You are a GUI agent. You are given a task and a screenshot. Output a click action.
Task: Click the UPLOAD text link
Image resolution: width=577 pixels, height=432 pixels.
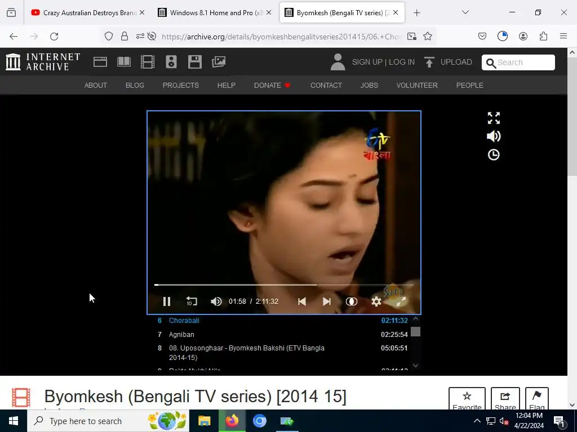tap(456, 62)
